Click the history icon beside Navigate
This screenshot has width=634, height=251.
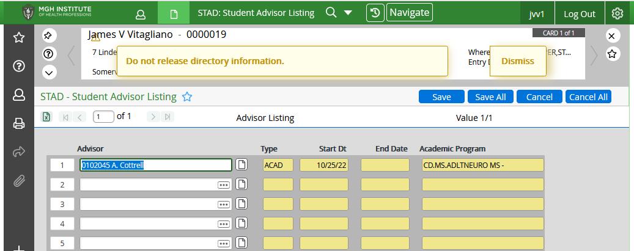coord(375,13)
